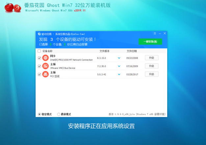Uncheck the Intel PRO/1000 network card checkbox
Screen dimensions: 206x145
coord(39,58)
